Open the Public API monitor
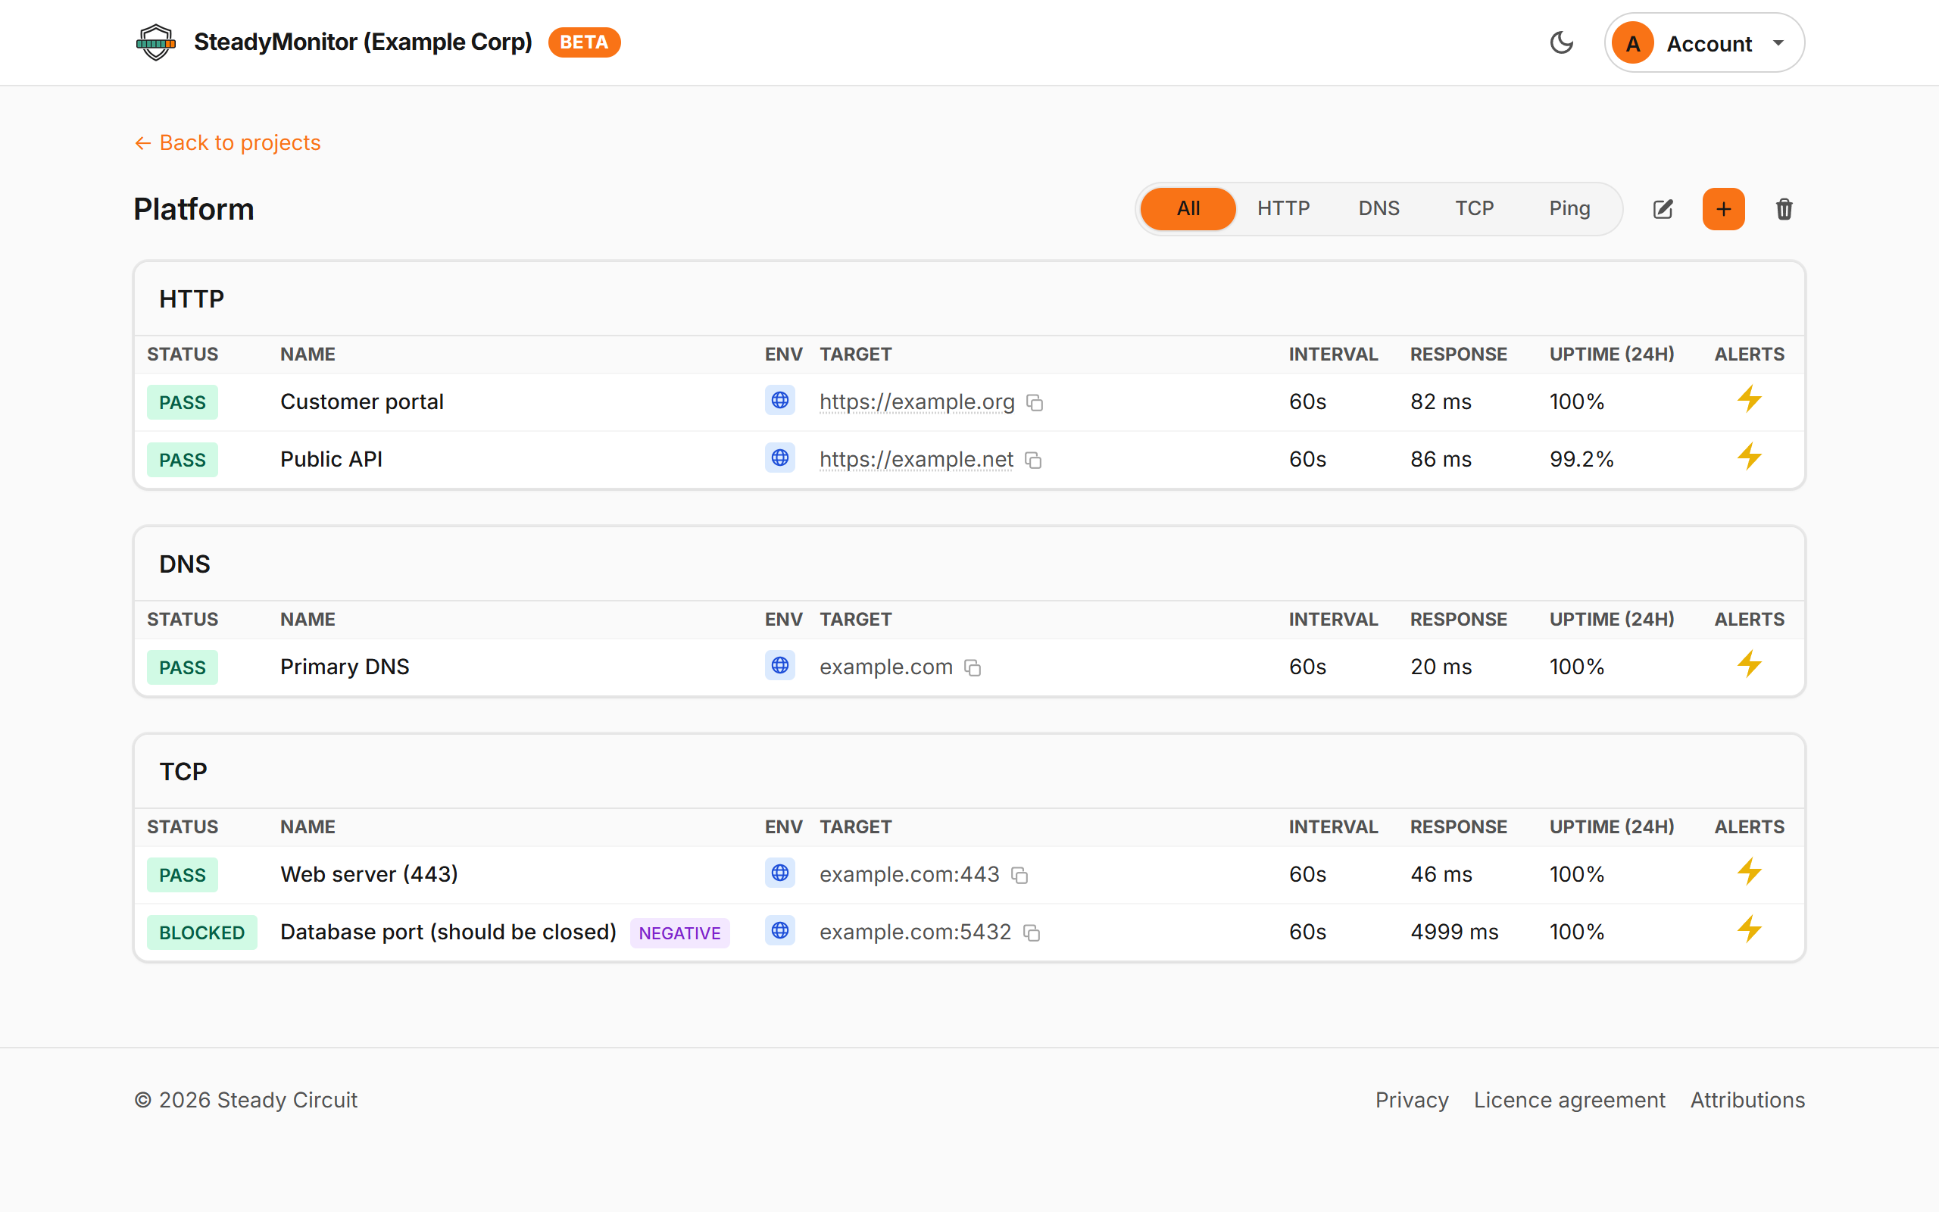Screen dimensions: 1939x1212 pyautogui.click(x=331, y=459)
